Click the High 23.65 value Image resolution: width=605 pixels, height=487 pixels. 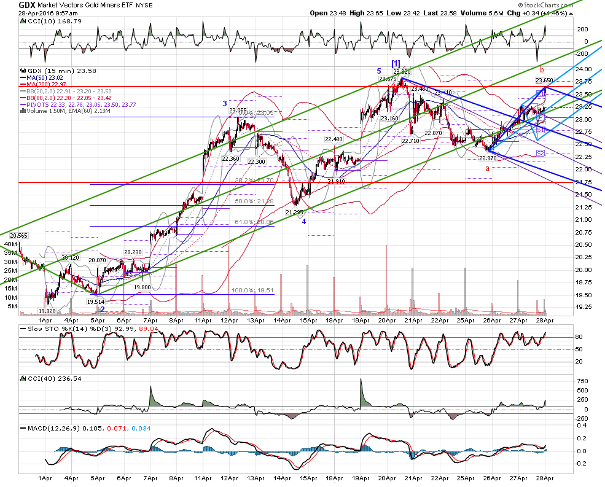coord(366,13)
